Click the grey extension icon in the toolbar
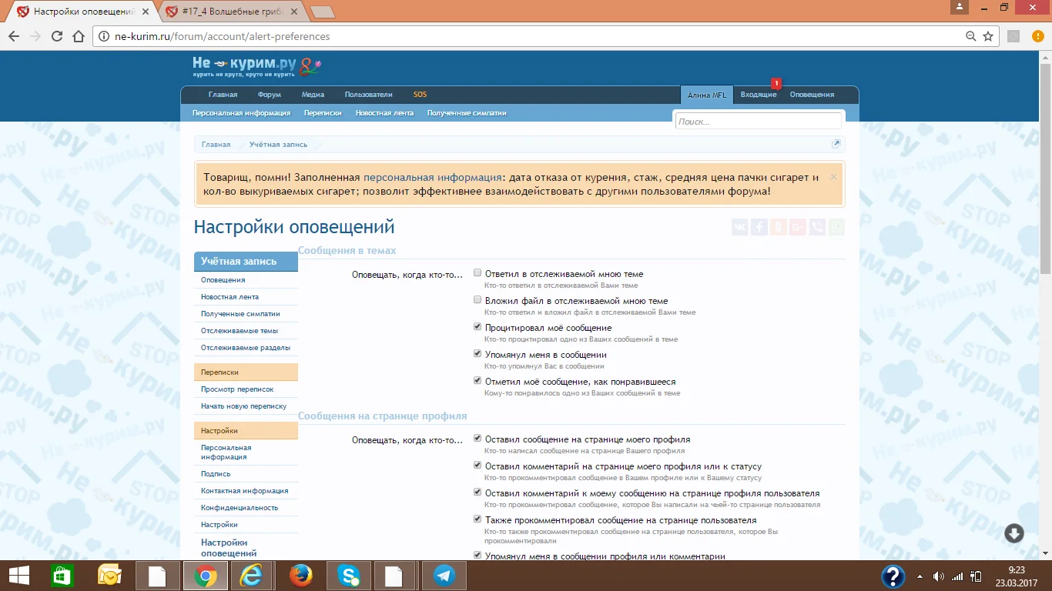Image resolution: width=1052 pixels, height=591 pixels. click(1014, 36)
